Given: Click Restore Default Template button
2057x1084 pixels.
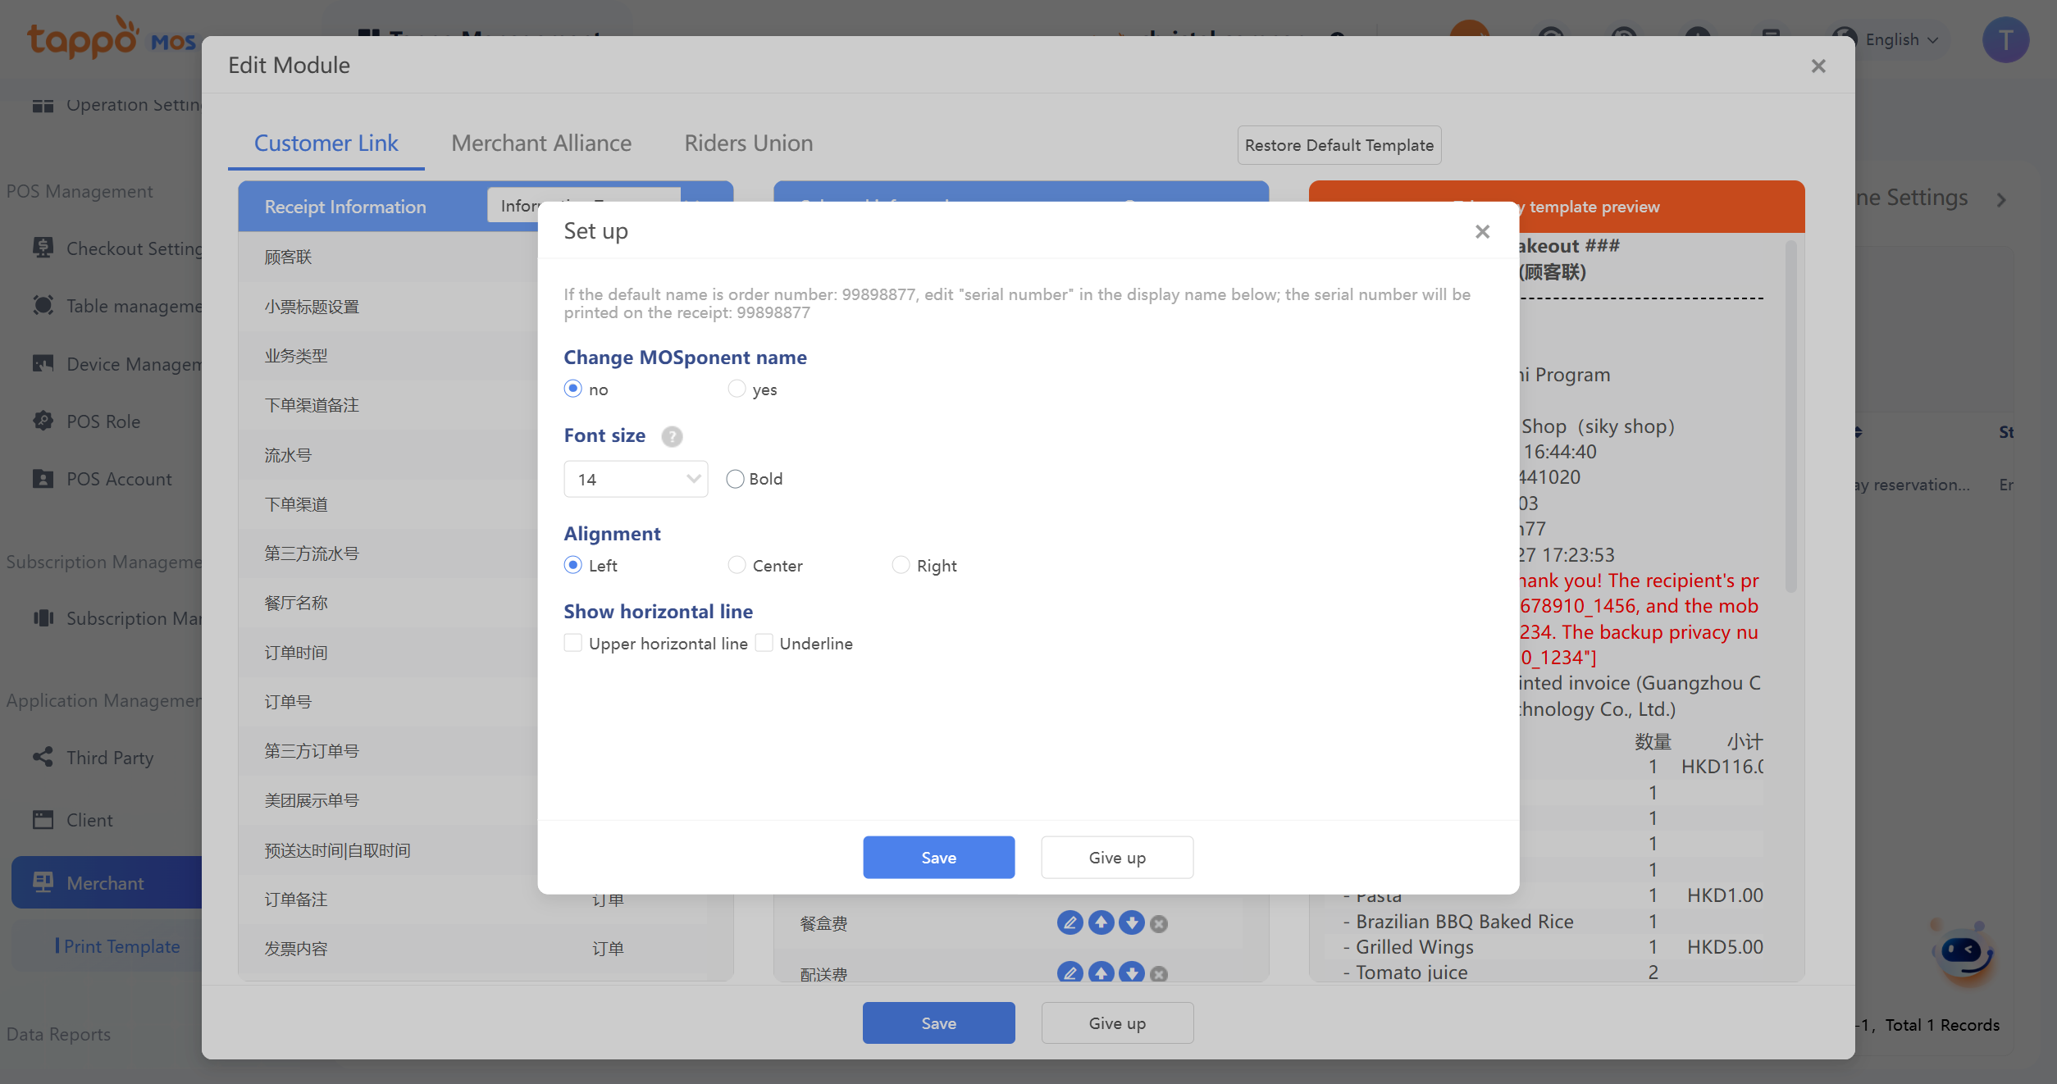Looking at the screenshot, I should (x=1339, y=145).
